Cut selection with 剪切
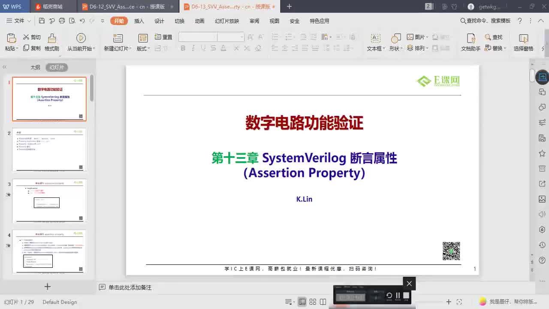This screenshot has width=549, height=309. tap(32, 37)
